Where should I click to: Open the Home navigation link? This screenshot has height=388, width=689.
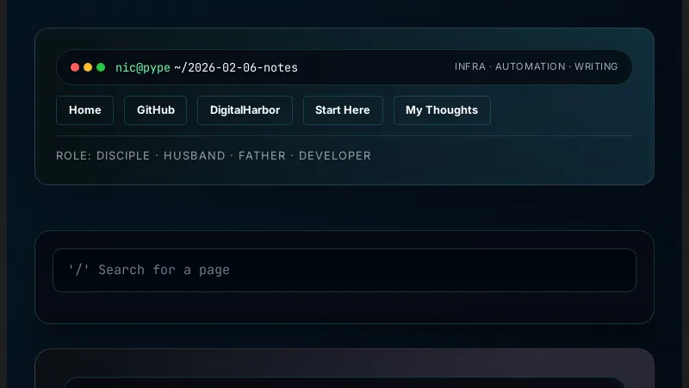85,110
